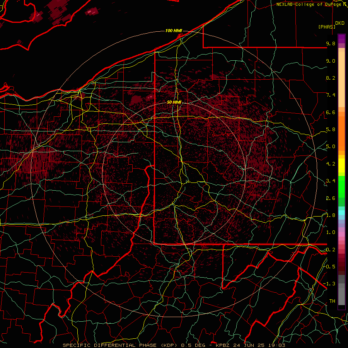The width and height of the screenshot is (348, 348).
Task: Click the "50 NMI" range ring label
Action: pos(174,102)
